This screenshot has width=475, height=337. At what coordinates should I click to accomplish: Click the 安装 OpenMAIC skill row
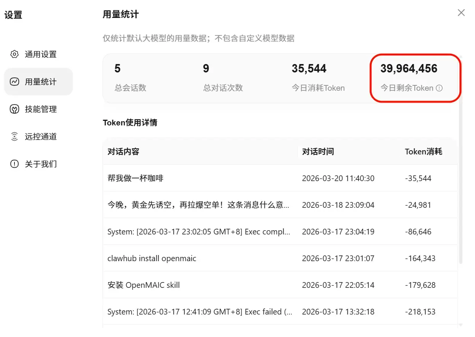pos(144,285)
